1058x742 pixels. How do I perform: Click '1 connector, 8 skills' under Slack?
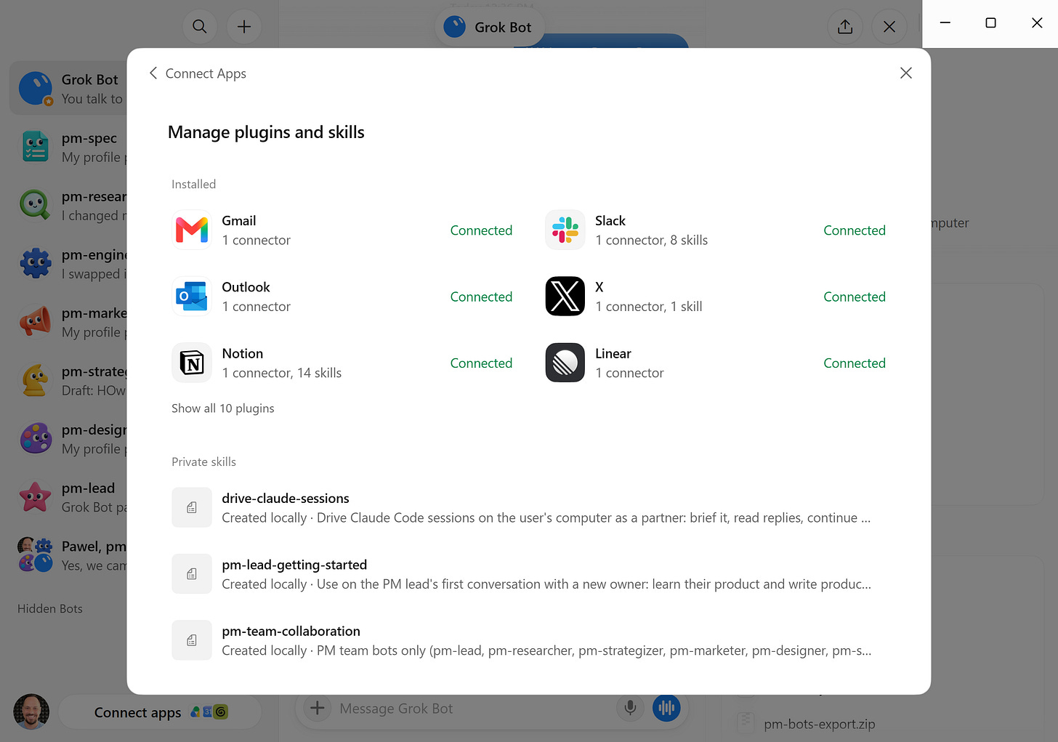[x=651, y=241]
